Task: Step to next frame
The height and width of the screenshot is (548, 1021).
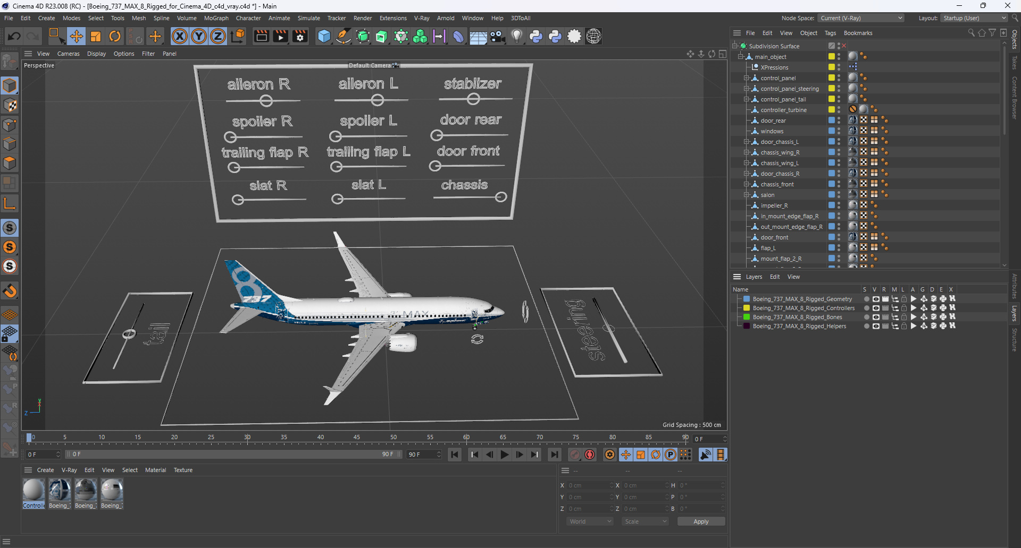Action: coord(520,455)
